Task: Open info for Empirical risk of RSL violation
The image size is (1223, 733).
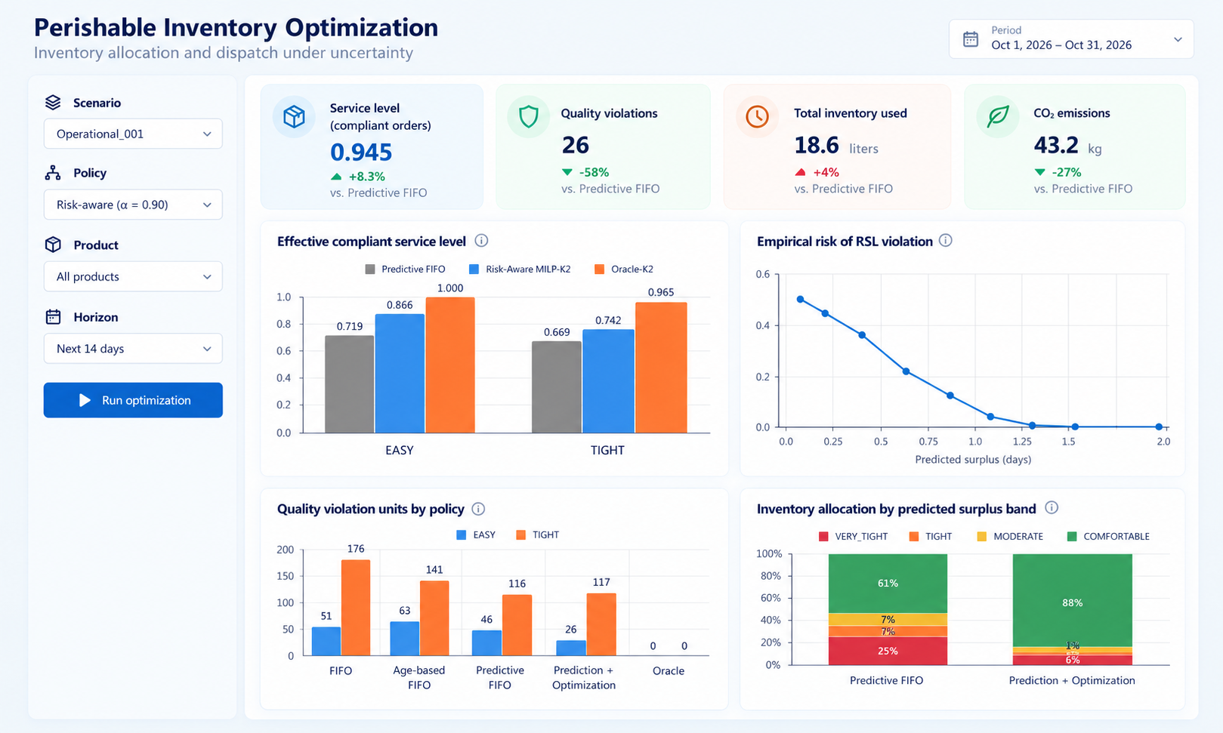Action: (945, 241)
